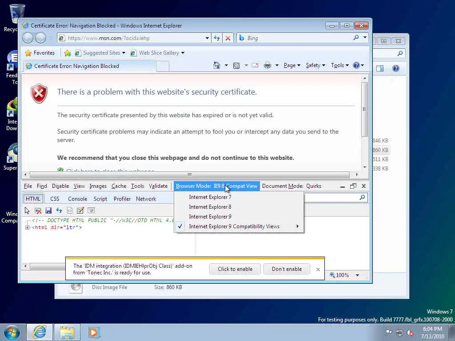The image size is (455, 341).
Task: Open the Page menu dropdown
Action: click(291, 66)
